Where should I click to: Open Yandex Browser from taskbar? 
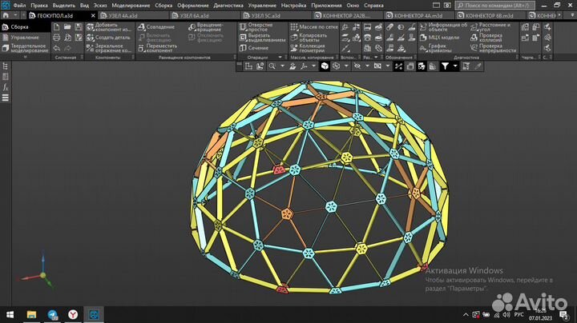73,314
